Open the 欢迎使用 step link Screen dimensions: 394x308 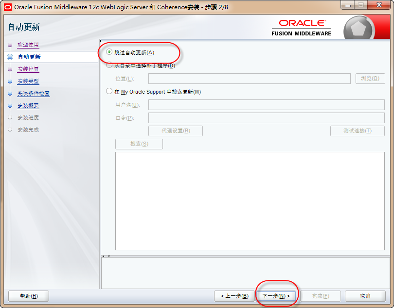28,45
